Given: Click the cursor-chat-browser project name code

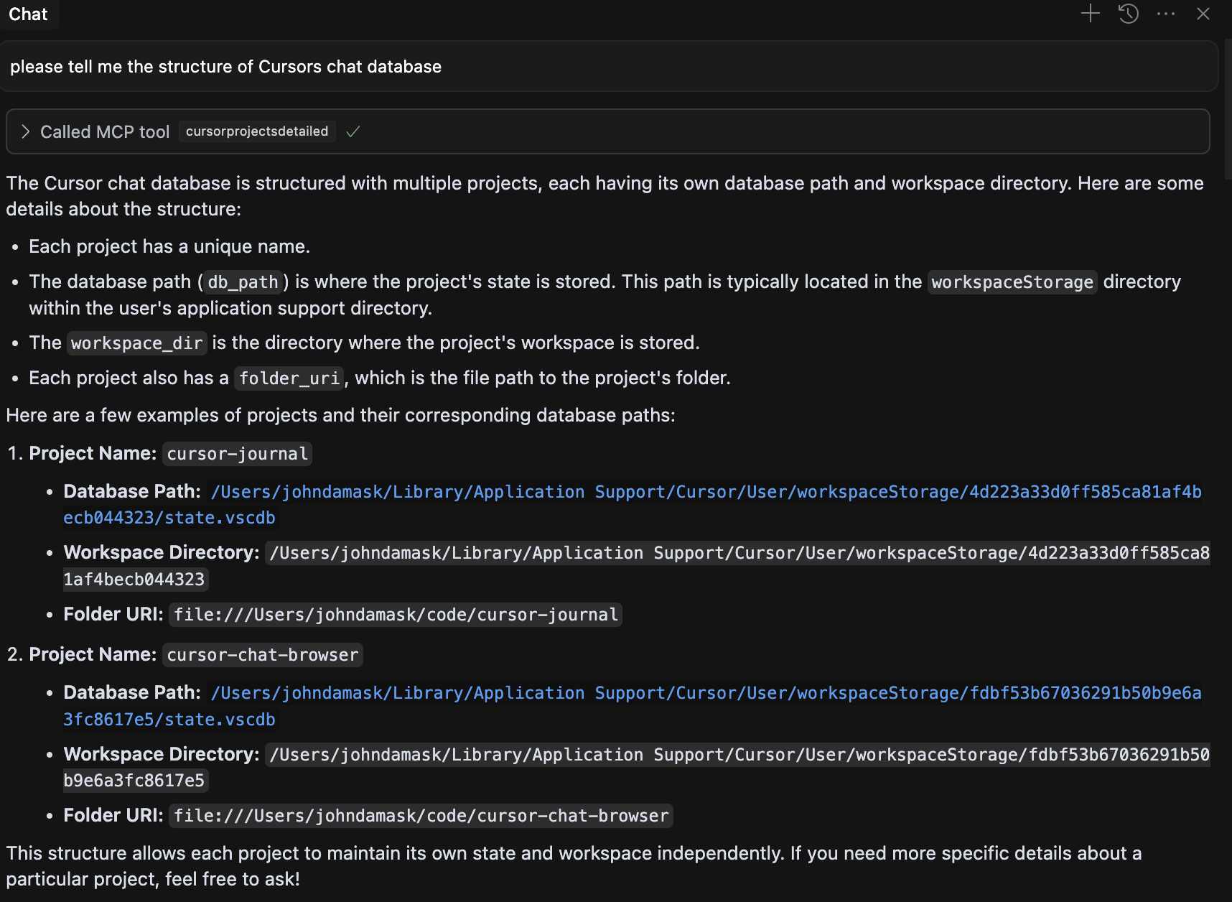Looking at the screenshot, I should click(x=262, y=655).
